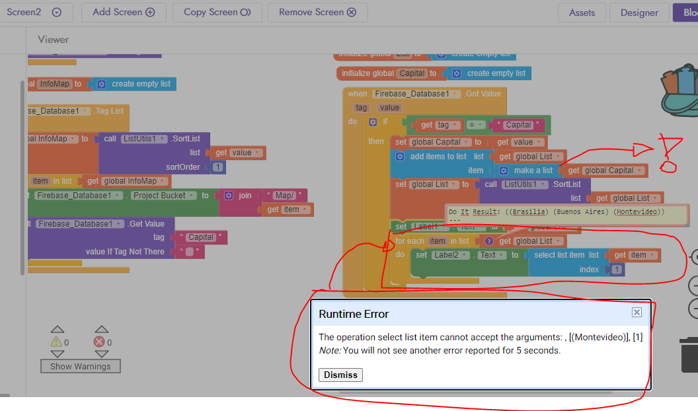The width and height of the screenshot is (698, 411).
Task: Open the Assets tab
Action: 582,13
